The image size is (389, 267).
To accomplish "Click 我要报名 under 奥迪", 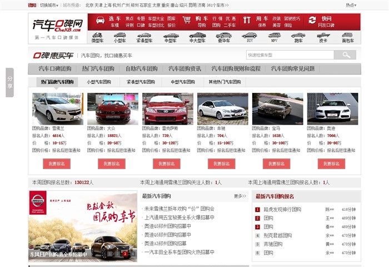I will (x=331, y=164).
